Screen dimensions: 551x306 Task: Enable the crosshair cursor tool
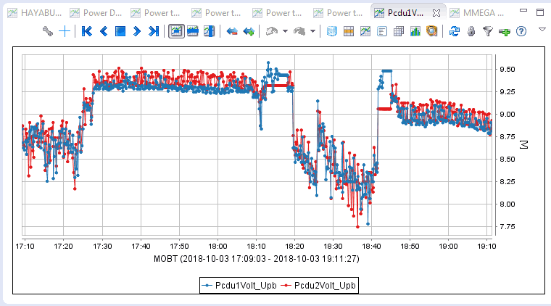[65, 31]
